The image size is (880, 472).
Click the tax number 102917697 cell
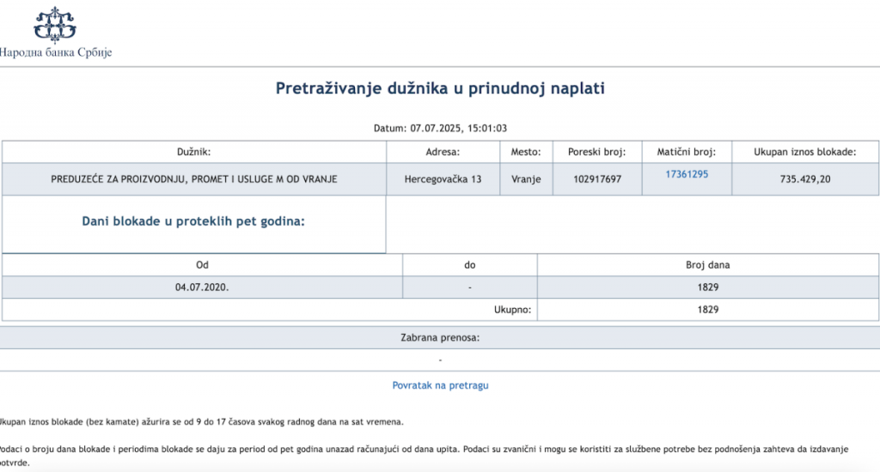pyautogui.click(x=596, y=179)
